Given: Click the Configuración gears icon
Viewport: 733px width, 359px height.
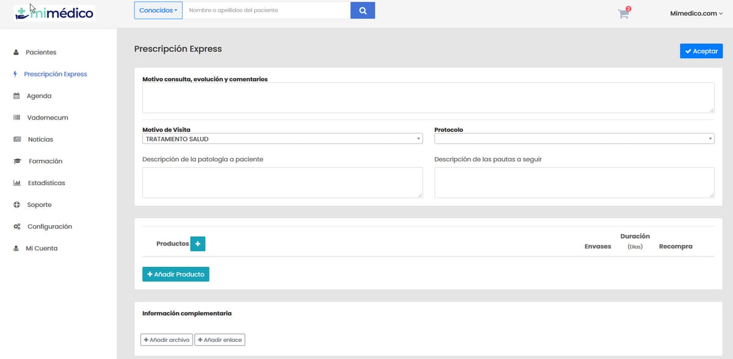Looking at the screenshot, I should (x=17, y=227).
